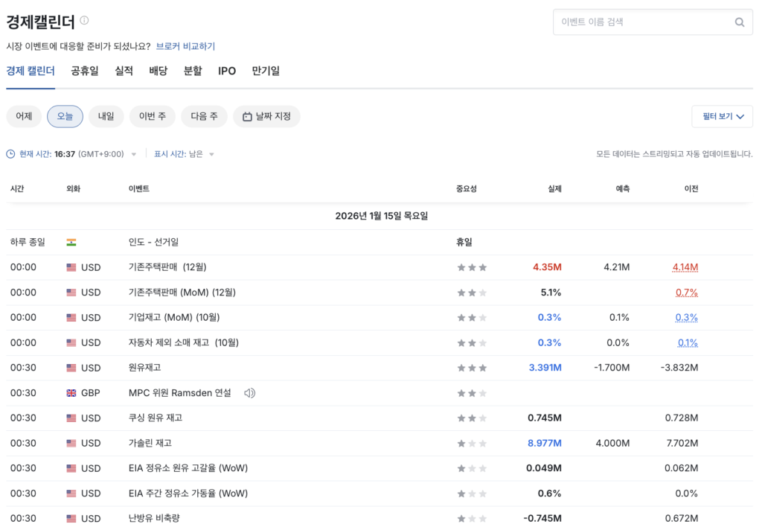
Task: Click the UK flag in GBP row
Action: 71,393
